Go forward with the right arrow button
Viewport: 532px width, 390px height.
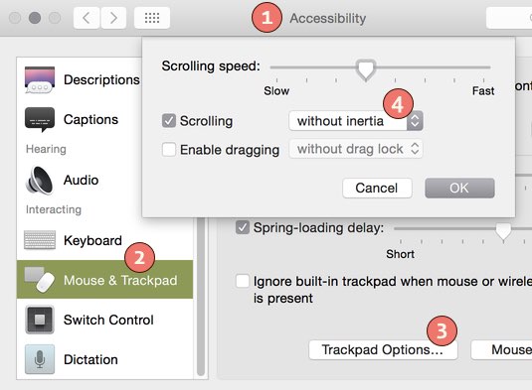click(113, 18)
